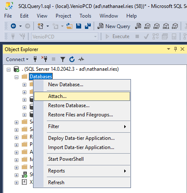The width and height of the screenshot is (187, 193).
Task: Open Object Explorer window position dropdown arrow
Action: click(169, 49)
